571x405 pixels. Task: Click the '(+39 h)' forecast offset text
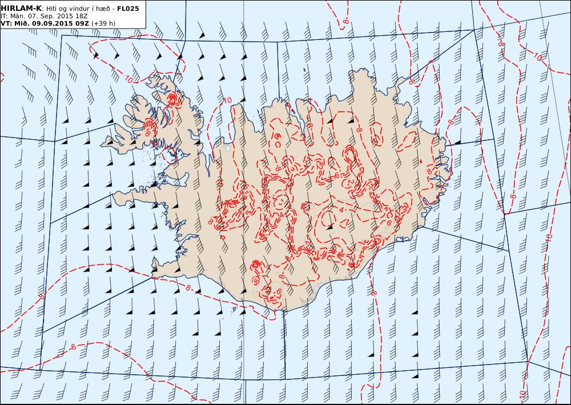coord(103,23)
